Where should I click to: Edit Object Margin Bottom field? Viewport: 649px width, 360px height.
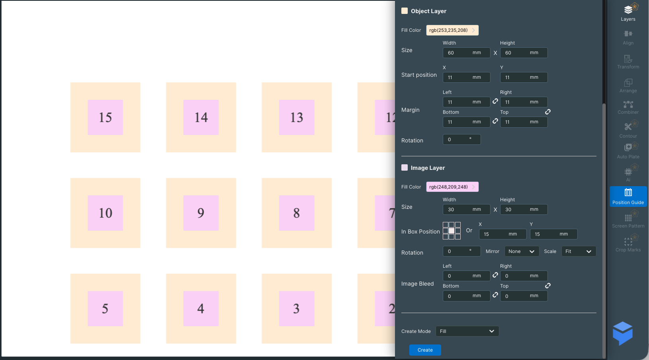466,122
